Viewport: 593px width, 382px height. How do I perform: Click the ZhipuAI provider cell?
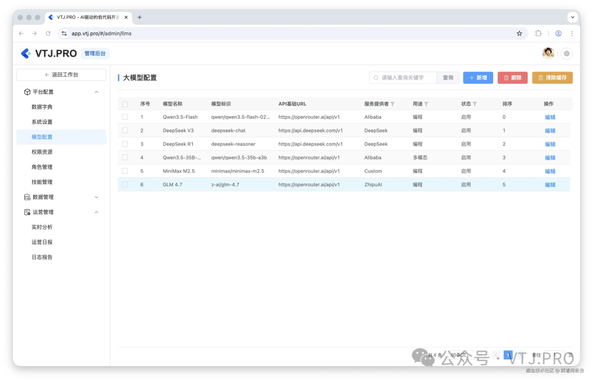[373, 185]
